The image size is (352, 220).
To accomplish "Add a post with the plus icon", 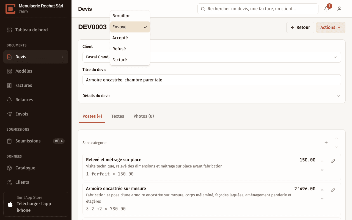I will [326, 143].
